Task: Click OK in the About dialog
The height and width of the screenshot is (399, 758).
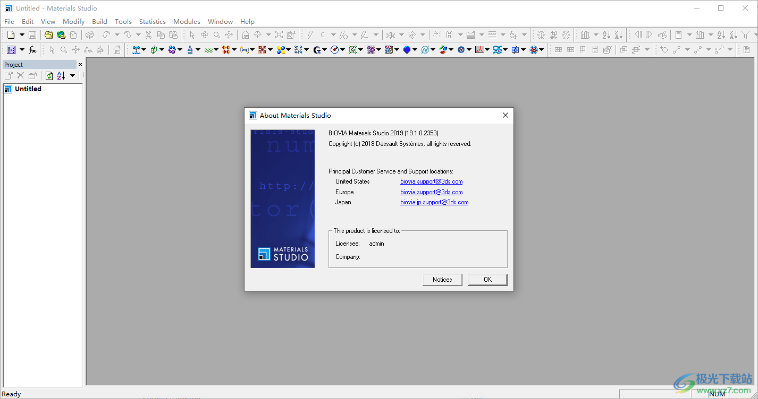Action: [x=487, y=280]
